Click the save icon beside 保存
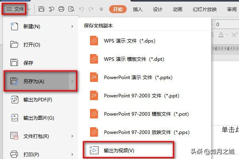Screen dimensions: 239x159 click(14, 62)
